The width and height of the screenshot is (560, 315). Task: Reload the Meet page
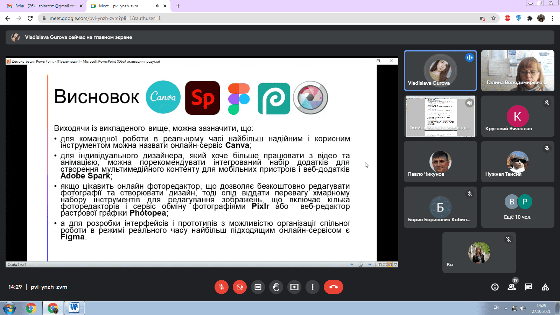[30, 18]
